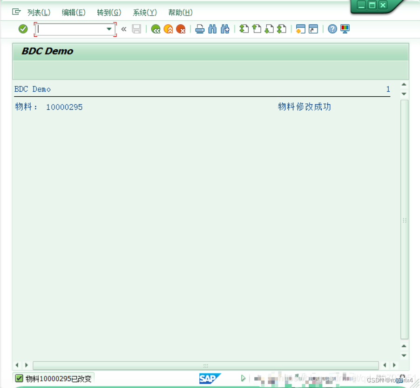This screenshot has width=420, height=388.
Task: Jump to First Page icon
Action: click(244, 29)
